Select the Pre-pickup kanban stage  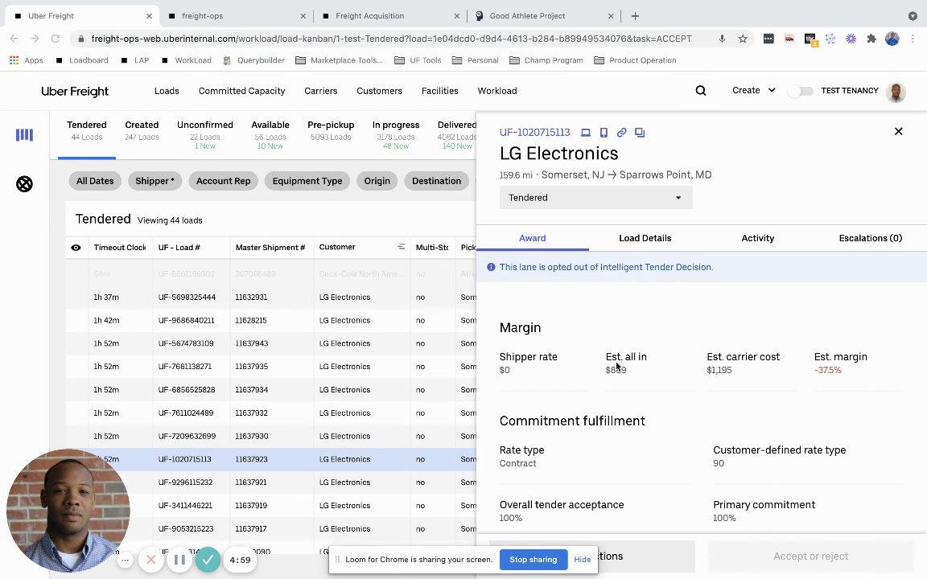click(331, 130)
